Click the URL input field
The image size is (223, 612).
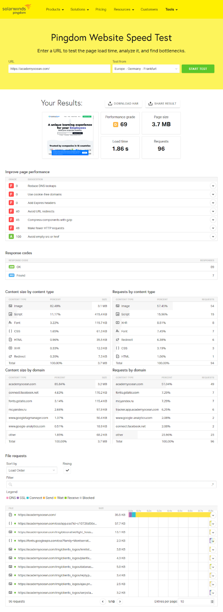(59, 69)
